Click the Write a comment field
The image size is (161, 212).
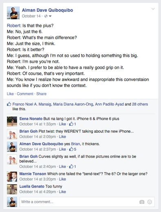click(87, 202)
